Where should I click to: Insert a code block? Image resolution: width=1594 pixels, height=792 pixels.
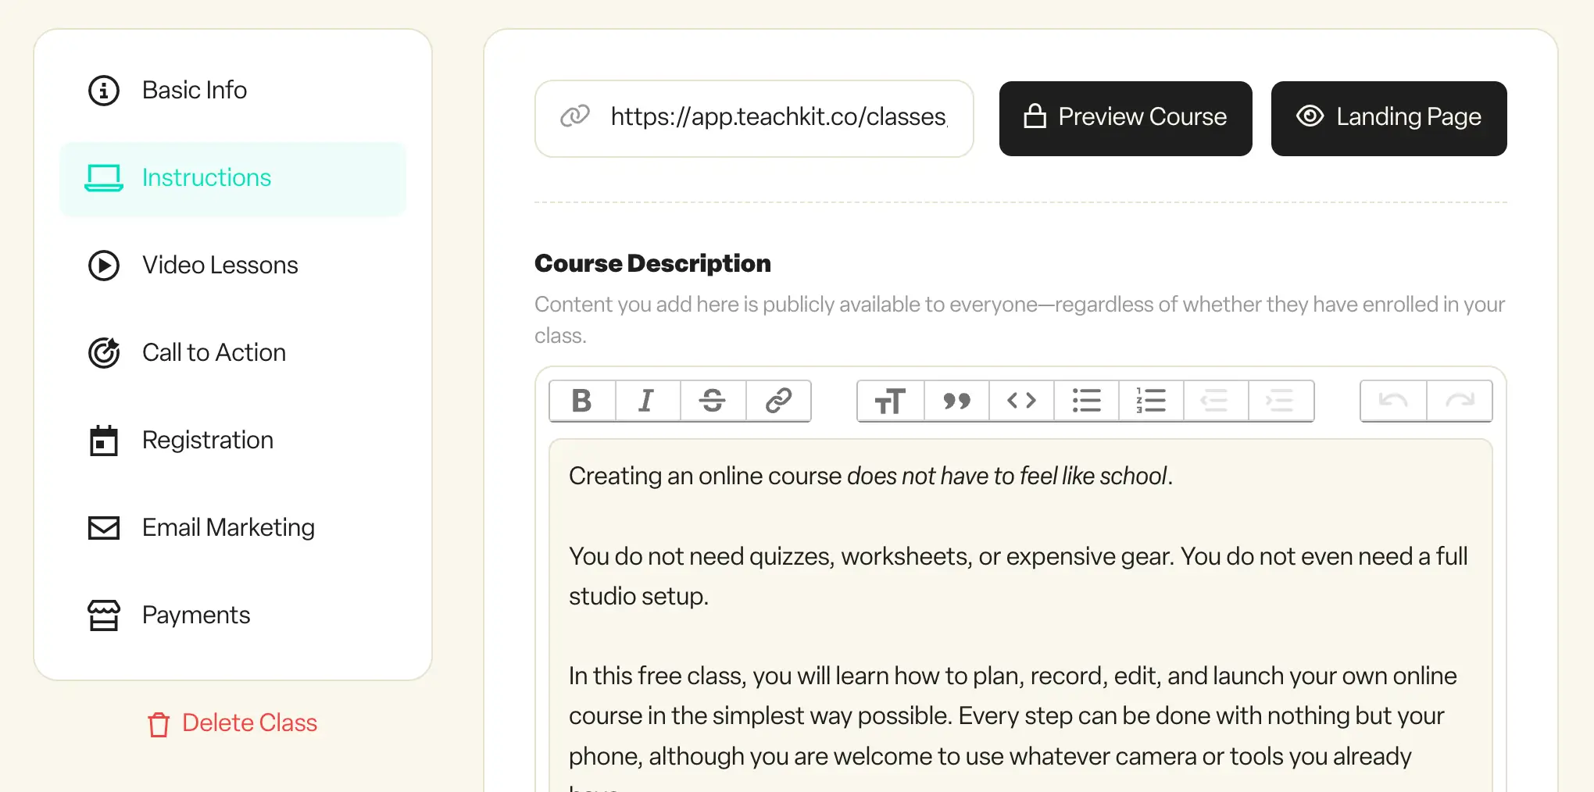1020,401
